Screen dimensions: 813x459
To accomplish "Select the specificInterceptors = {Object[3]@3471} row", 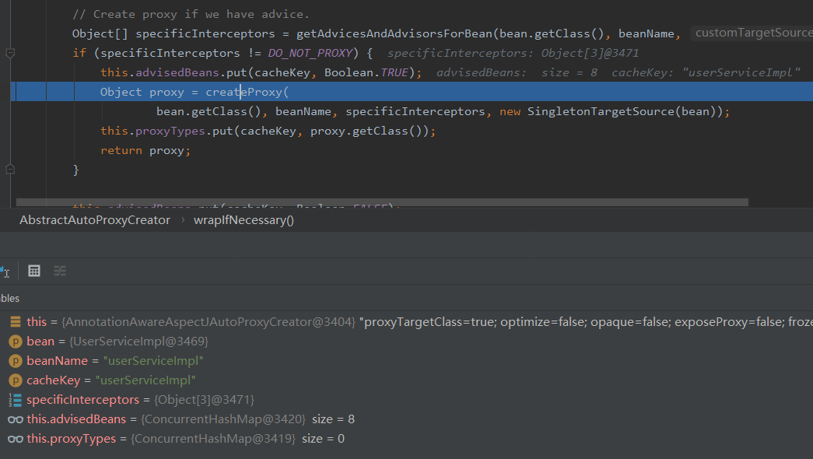I will point(406,400).
